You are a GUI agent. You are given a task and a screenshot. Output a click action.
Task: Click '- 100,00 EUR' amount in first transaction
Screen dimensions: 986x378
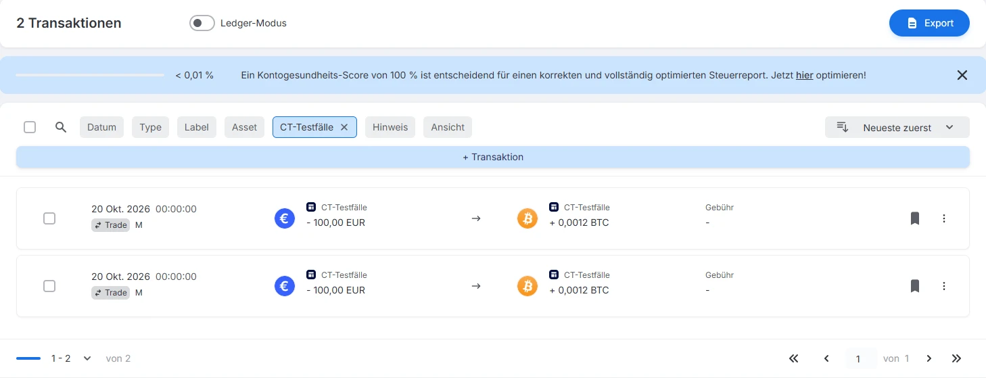(x=335, y=222)
